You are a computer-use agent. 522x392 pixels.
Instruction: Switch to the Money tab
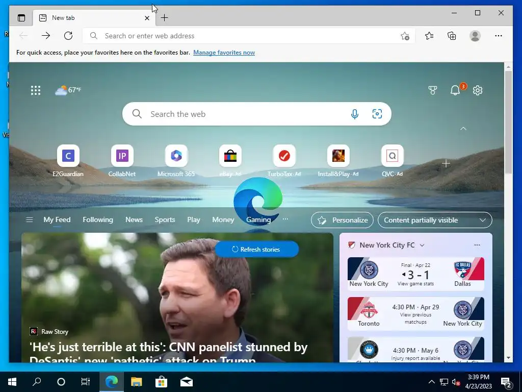click(223, 219)
